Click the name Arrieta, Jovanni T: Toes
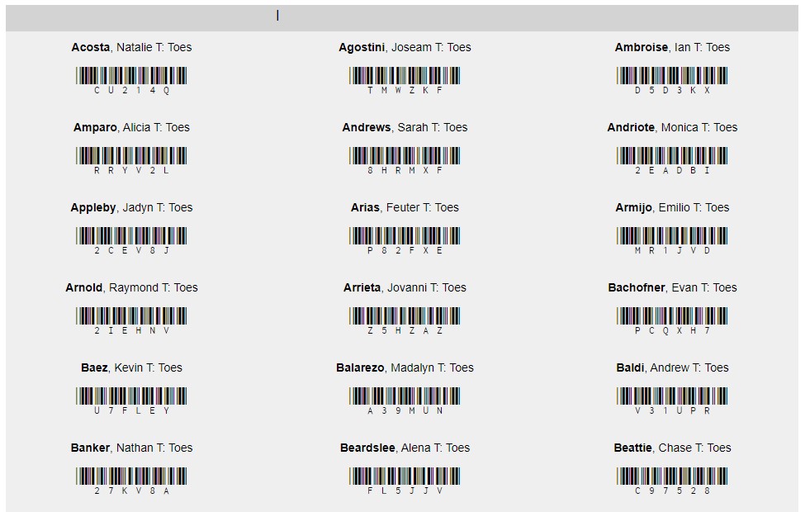 pos(405,287)
